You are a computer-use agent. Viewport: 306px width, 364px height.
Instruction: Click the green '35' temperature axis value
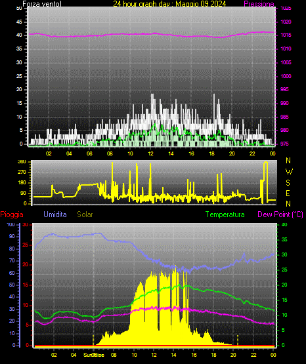(x=284, y=239)
